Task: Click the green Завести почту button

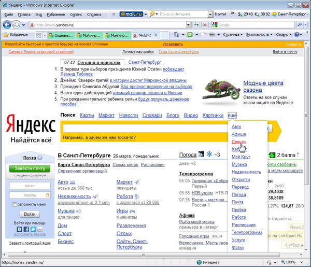Action: tap(30, 168)
